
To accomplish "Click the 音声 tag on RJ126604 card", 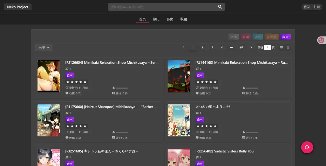I will tap(70, 75).
